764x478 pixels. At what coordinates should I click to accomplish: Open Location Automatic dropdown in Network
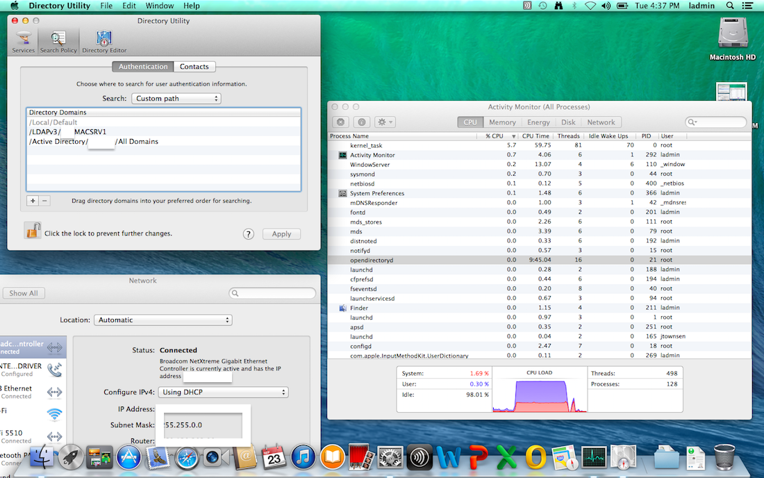(163, 320)
